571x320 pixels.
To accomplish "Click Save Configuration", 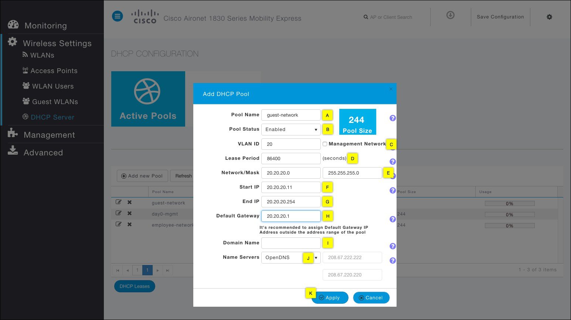I will [x=500, y=17].
